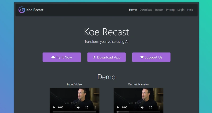Click the 'Input Video' label
The width and height of the screenshot is (212, 113).
74,84
